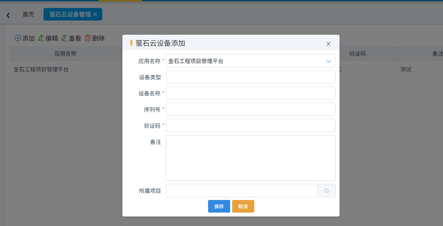
Task: Click the 添加 add toolbar button
Action: click(x=24, y=38)
